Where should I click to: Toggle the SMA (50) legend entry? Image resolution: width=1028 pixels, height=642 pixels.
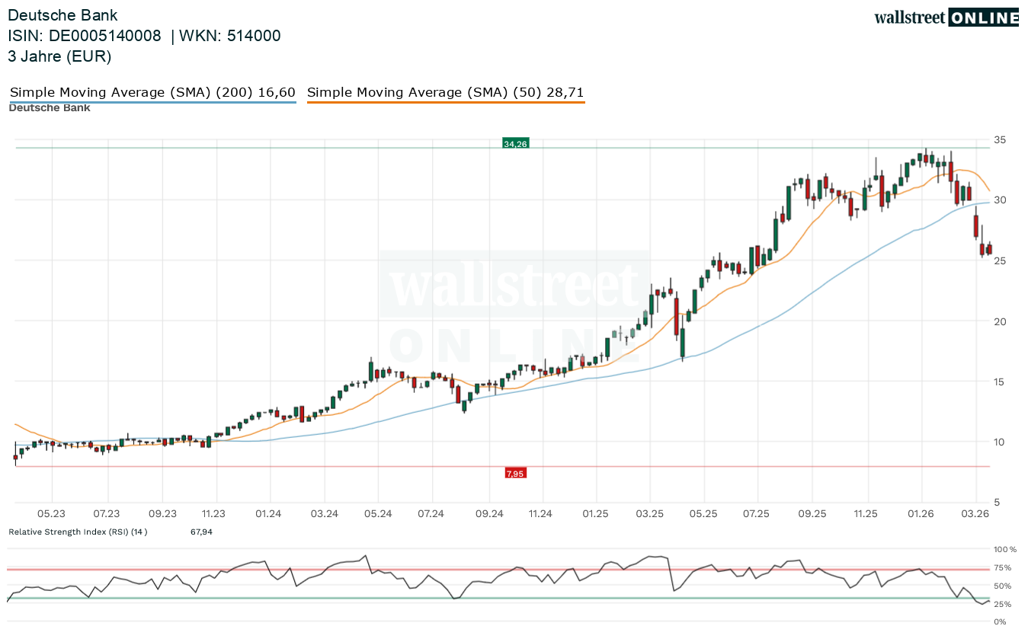[x=445, y=93]
